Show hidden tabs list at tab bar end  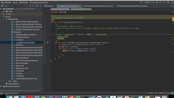(x=172, y=6)
